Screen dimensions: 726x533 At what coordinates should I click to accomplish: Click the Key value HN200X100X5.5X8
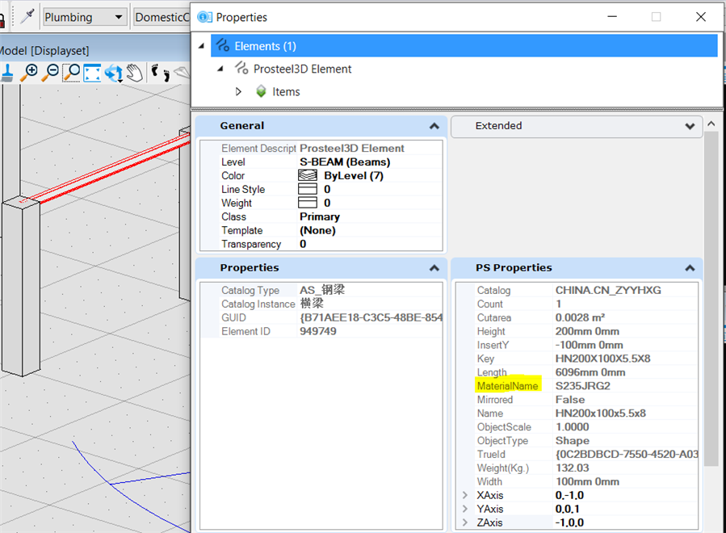[602, 359]
